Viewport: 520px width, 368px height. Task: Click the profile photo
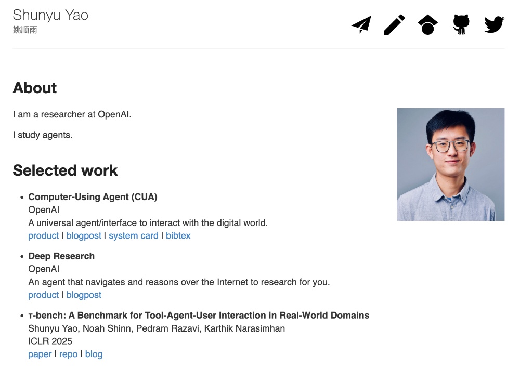pos(450,164)
